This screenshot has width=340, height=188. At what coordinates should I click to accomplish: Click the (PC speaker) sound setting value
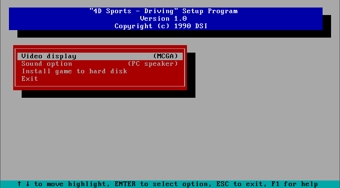(x=153, y=64)
